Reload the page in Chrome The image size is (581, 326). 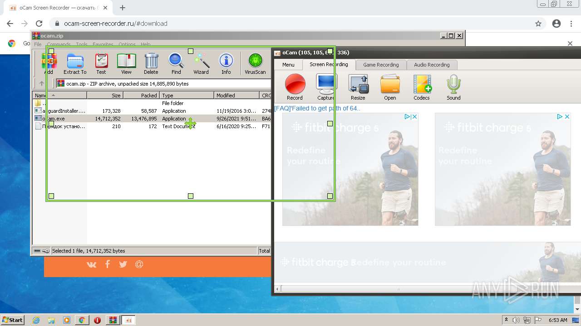[39, 24]
